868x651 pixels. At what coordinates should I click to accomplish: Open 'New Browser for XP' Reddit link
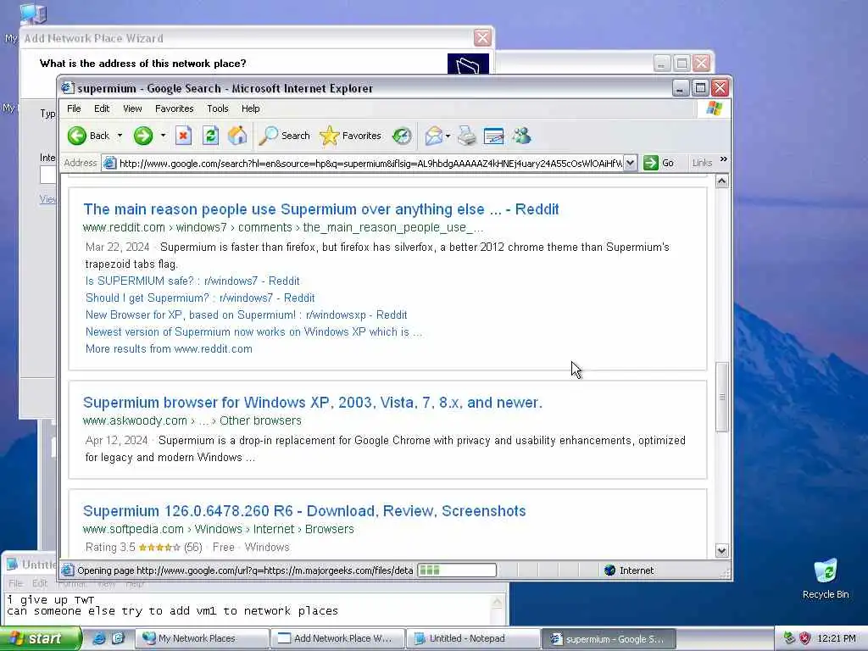pos(247,315)
